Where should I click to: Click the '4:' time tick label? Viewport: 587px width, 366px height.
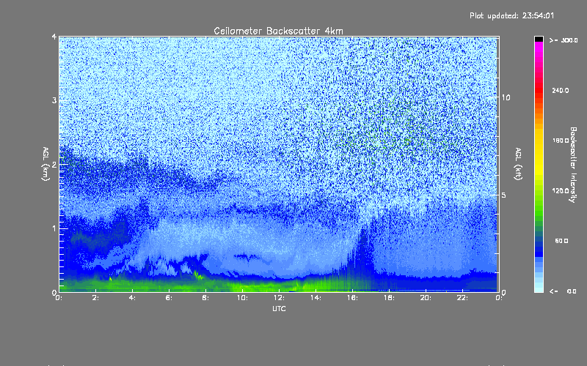coord(133,298)
